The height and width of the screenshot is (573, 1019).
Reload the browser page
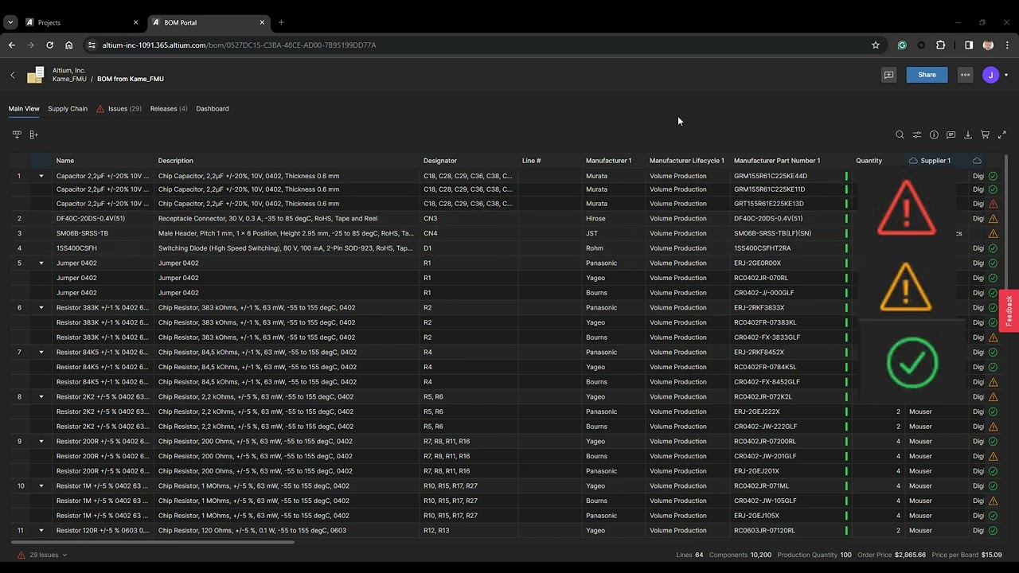point(49,45)
